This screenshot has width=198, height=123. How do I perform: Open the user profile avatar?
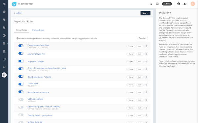193,4
